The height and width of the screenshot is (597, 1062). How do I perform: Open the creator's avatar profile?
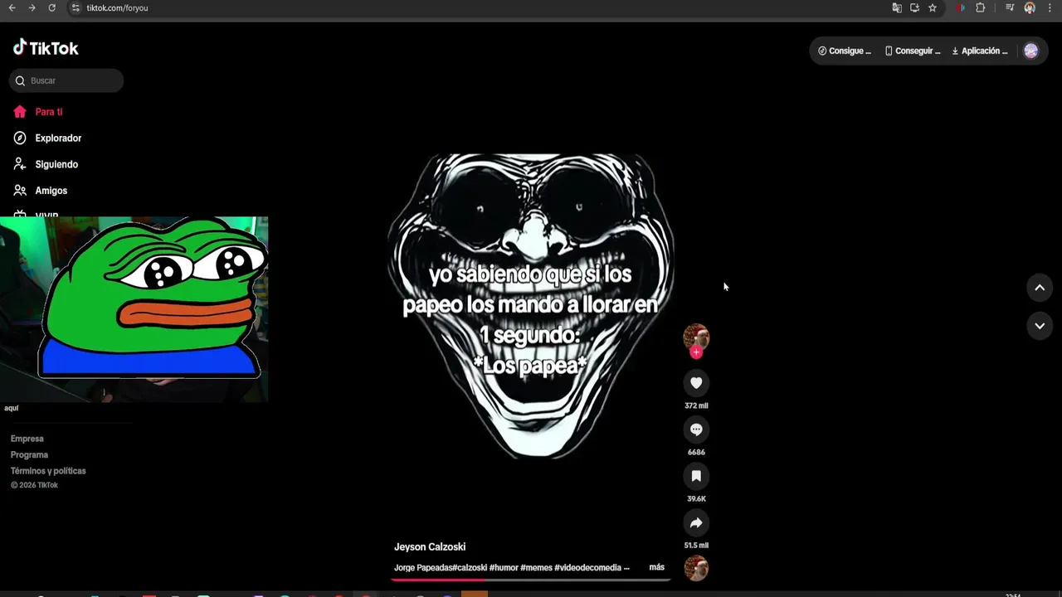(x=696, y=337)
